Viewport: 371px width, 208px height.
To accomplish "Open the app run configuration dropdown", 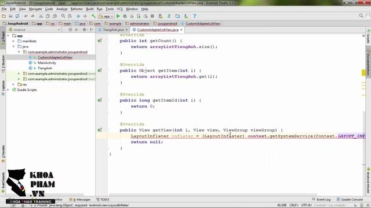I will [106, 16].
